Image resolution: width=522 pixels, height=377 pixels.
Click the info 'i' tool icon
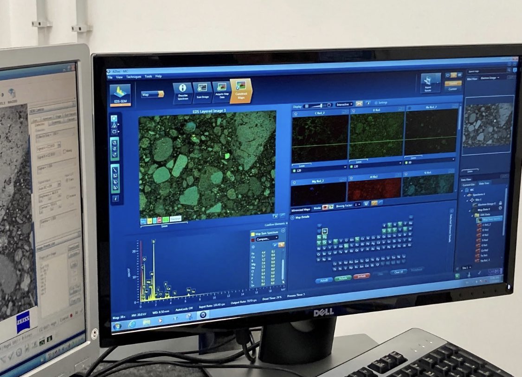click(x=116, y=198)
